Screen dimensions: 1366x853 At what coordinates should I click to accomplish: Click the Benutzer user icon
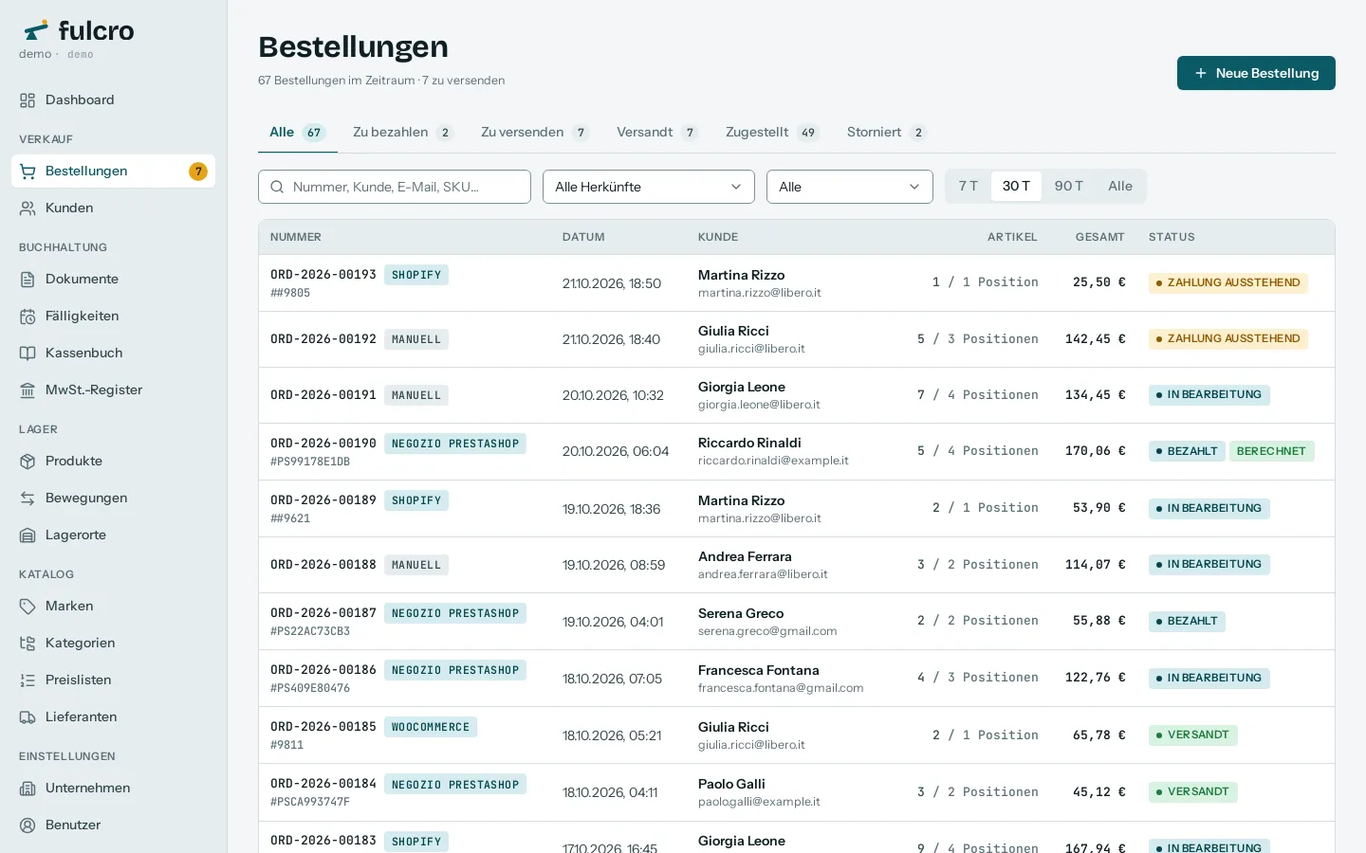tap(28, 826)
